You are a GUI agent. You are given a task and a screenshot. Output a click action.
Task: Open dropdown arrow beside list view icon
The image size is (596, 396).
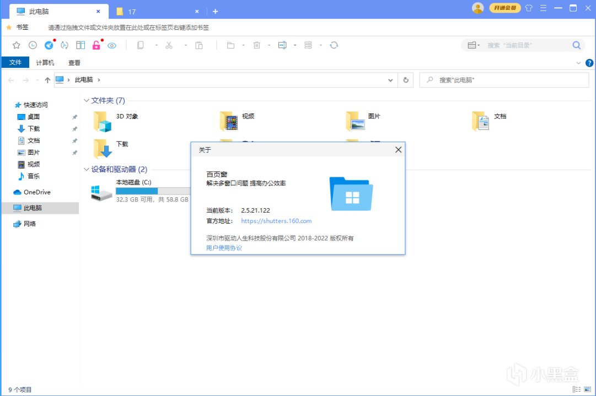[321, 45]
